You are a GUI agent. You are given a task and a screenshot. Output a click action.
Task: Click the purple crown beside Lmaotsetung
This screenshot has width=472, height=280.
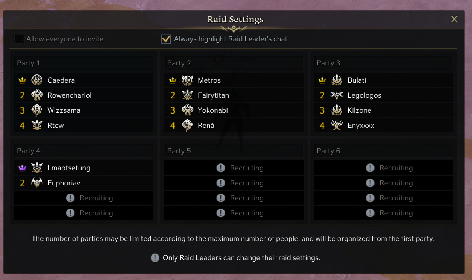click(x=22, y=168)
